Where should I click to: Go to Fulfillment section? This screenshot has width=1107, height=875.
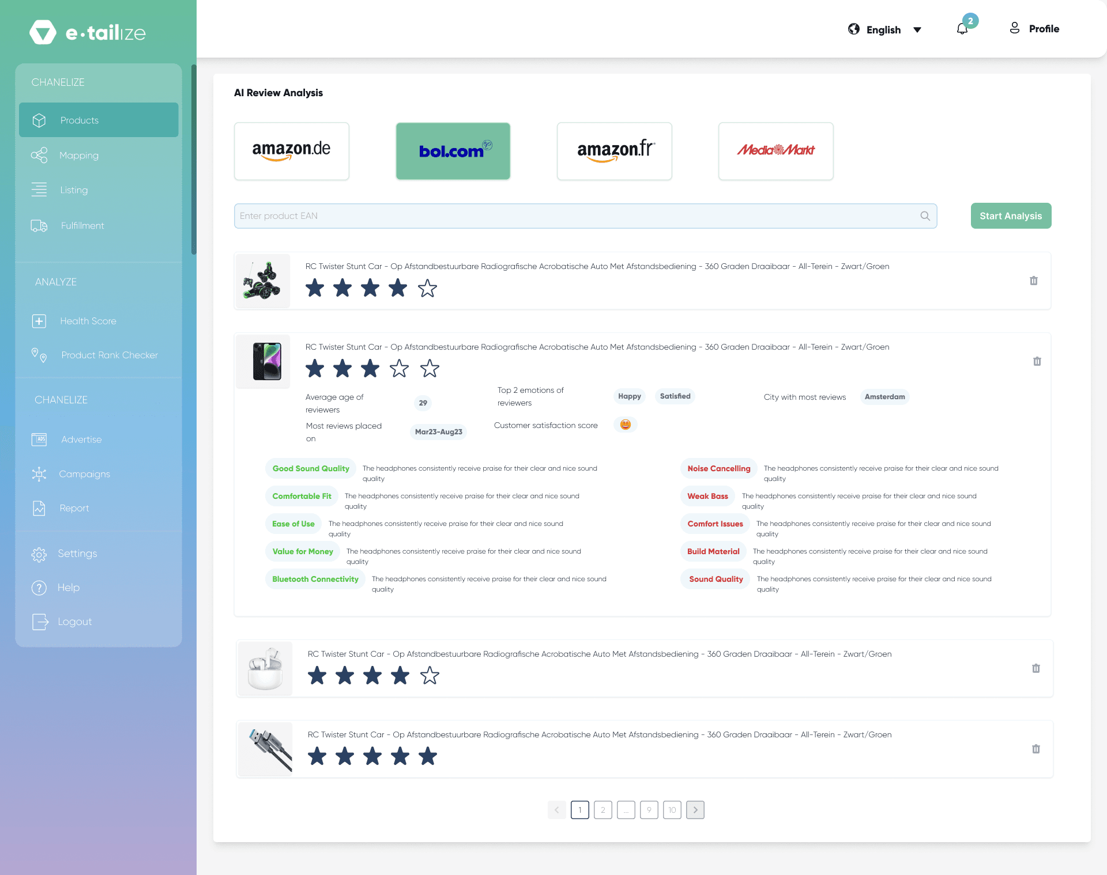tap(82, 226)
